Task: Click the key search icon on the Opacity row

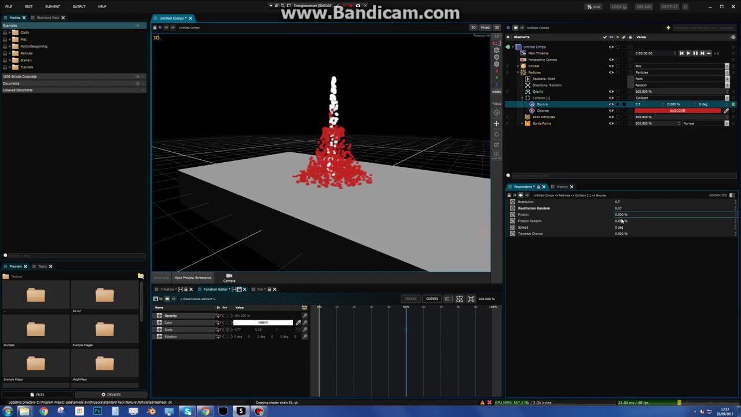Action: click(305, 316)
